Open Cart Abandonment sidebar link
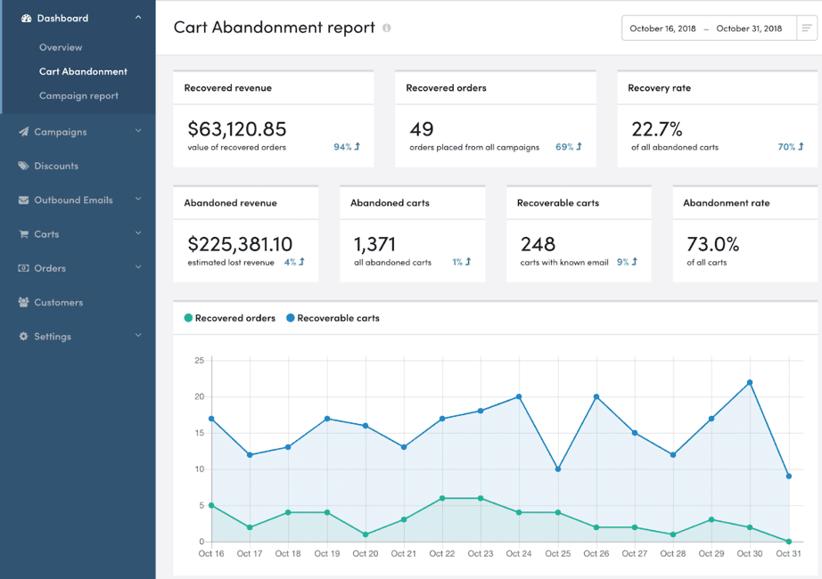Image resolution: width=822 pixels, height=579 pixels. [83, 71]
